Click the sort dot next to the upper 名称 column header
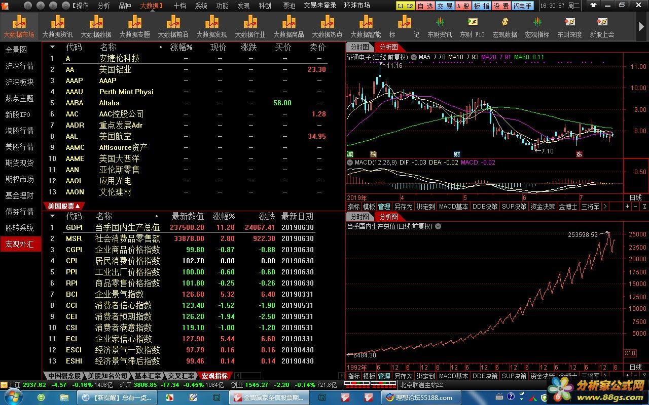 pyautogui.click(x=161, y=47)
